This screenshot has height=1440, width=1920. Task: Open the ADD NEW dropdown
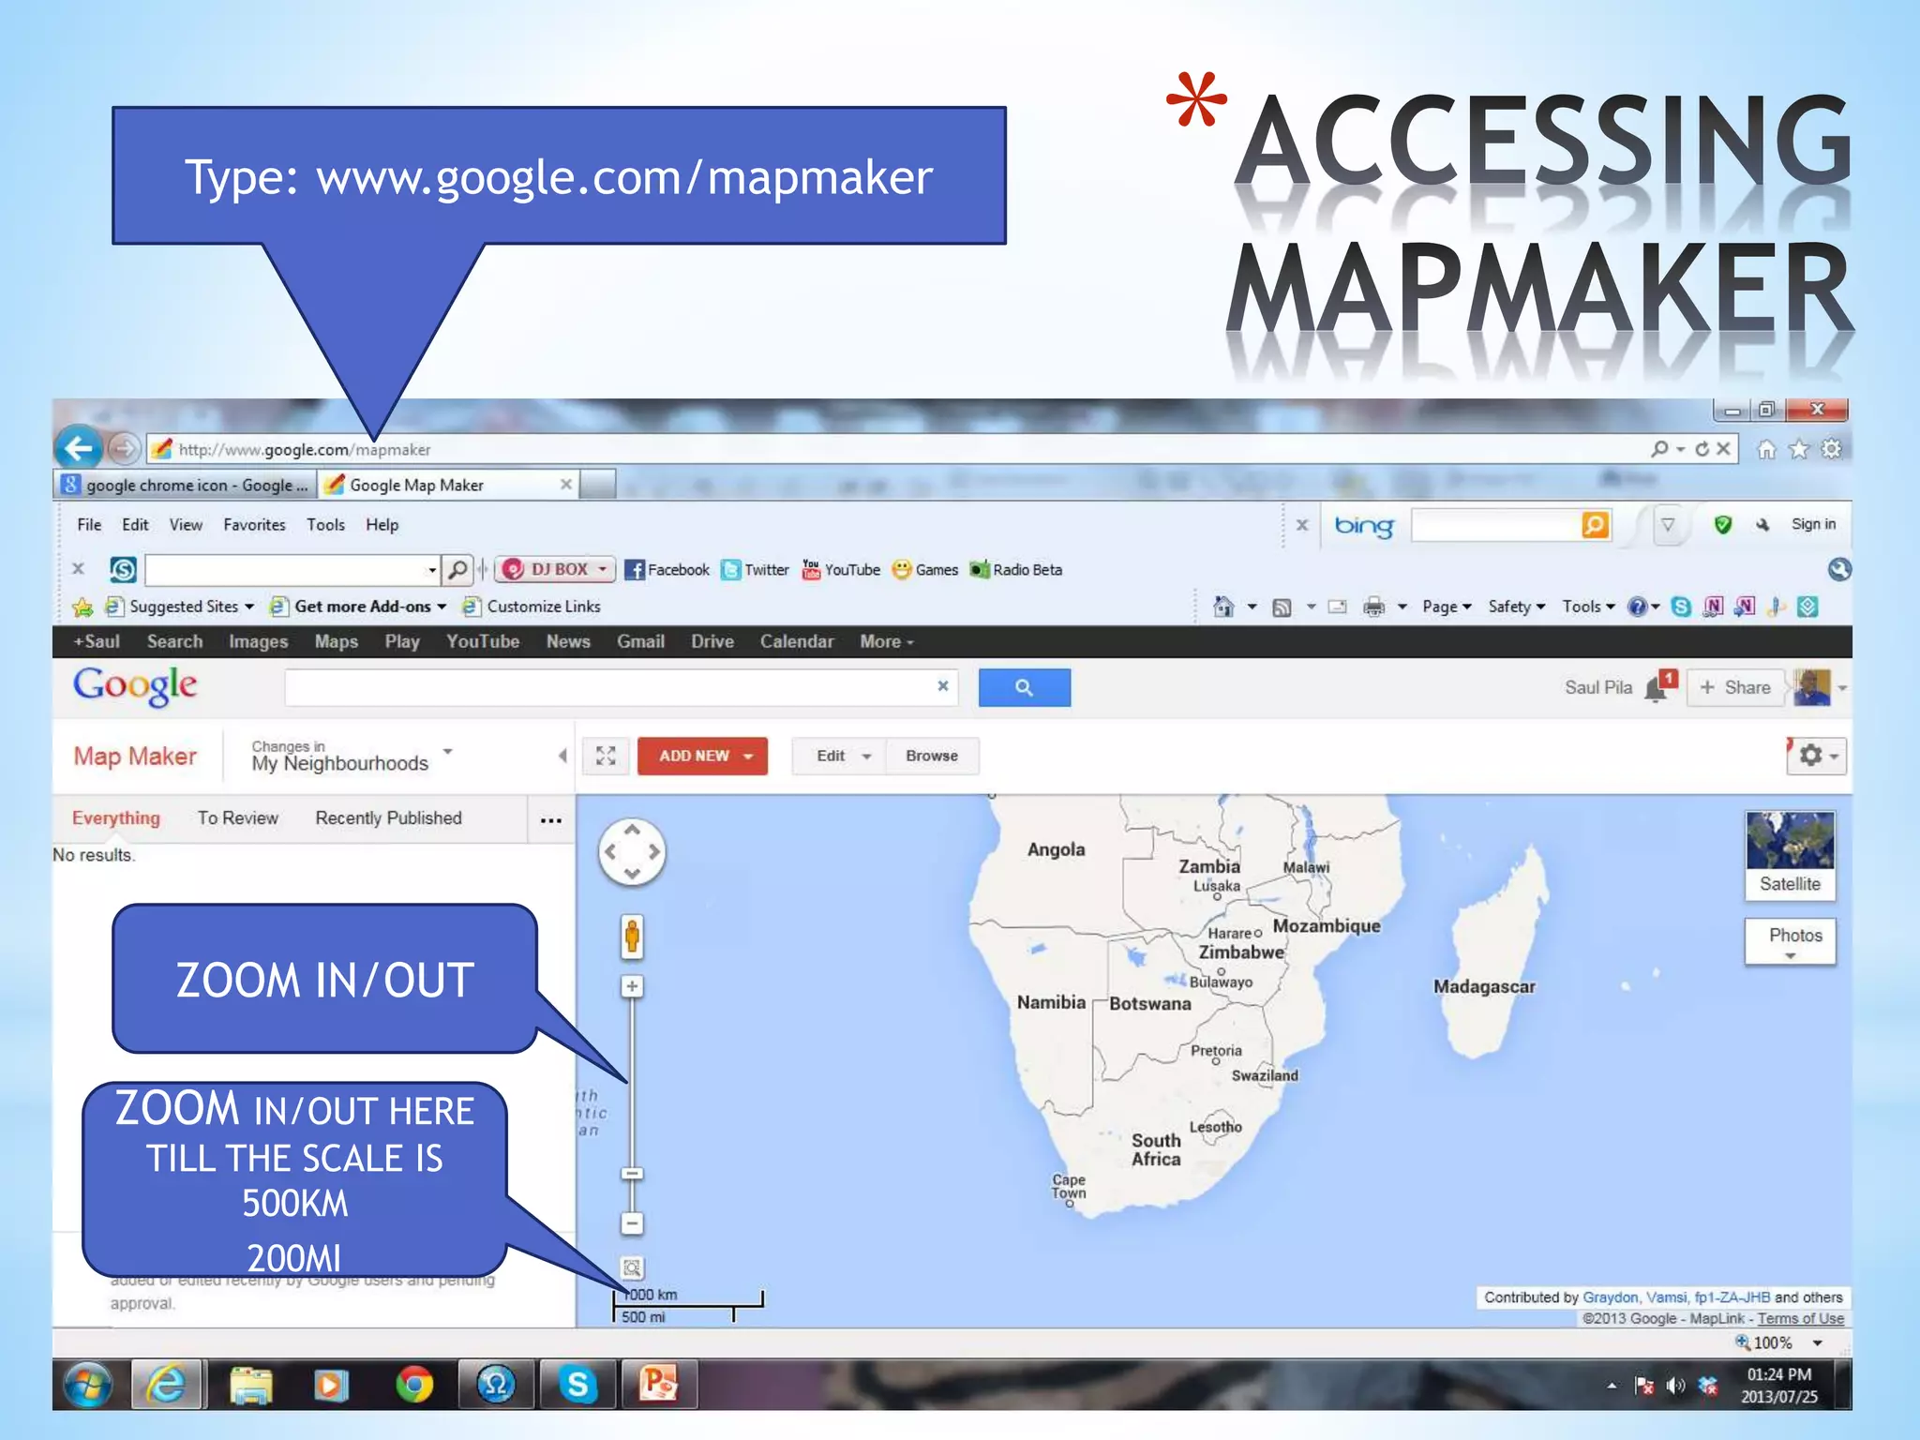coord(702,756)
